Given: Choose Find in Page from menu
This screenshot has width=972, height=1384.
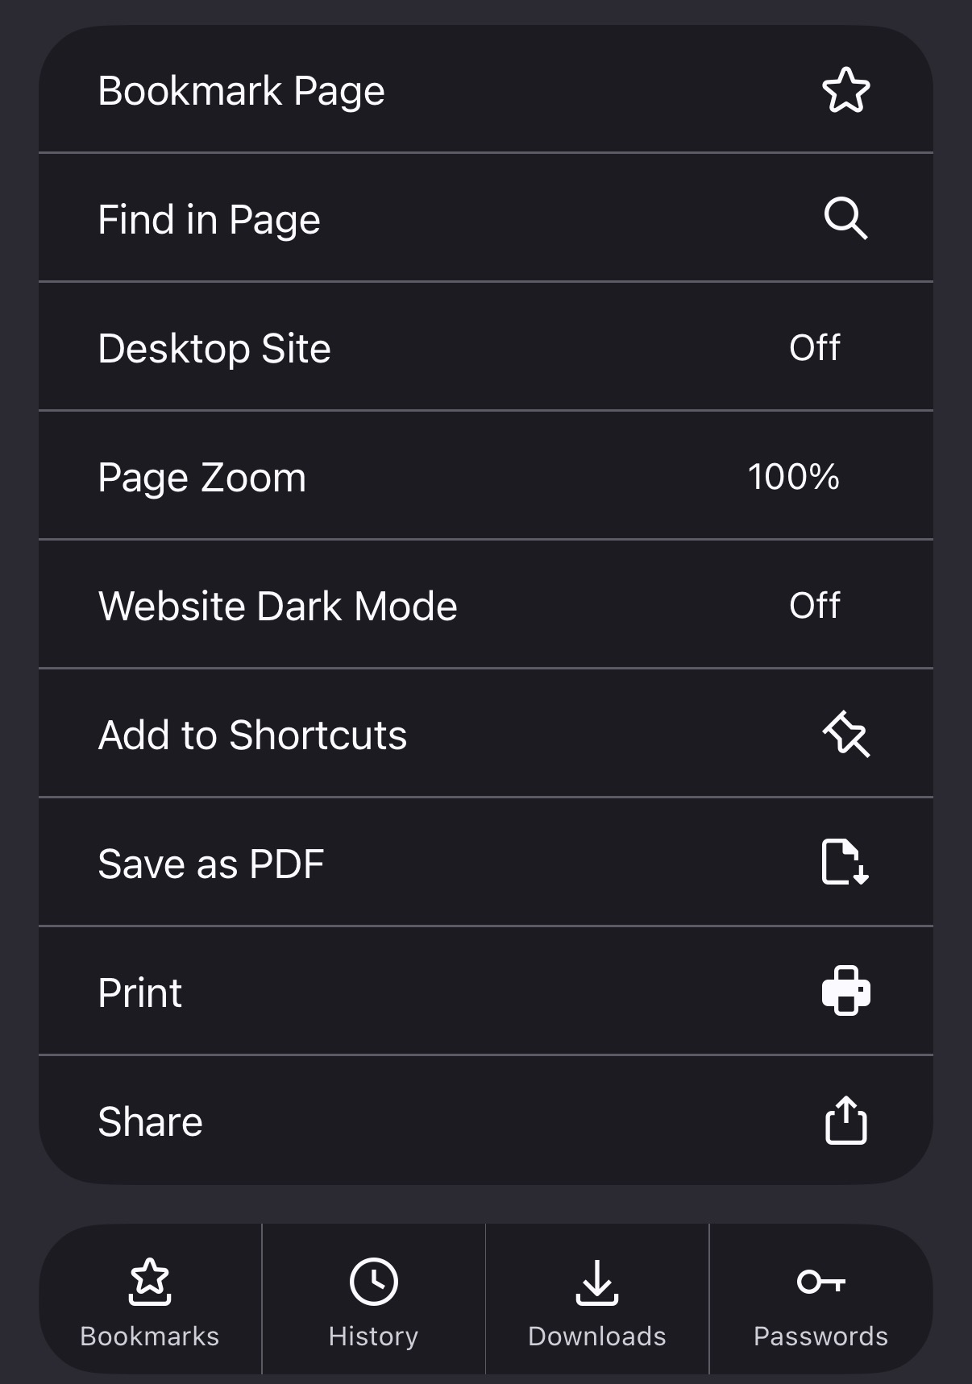Looking at the screenshot, I should [x=209, y=220].
